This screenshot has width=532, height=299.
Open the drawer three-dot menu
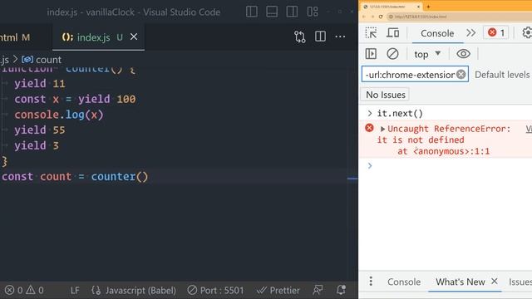point(371,281)
